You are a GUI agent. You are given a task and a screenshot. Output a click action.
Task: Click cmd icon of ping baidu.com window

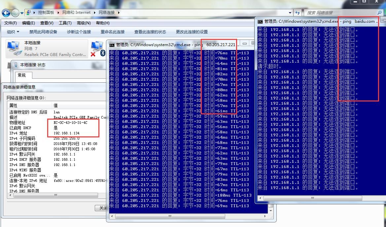click(x=260, y=21)
